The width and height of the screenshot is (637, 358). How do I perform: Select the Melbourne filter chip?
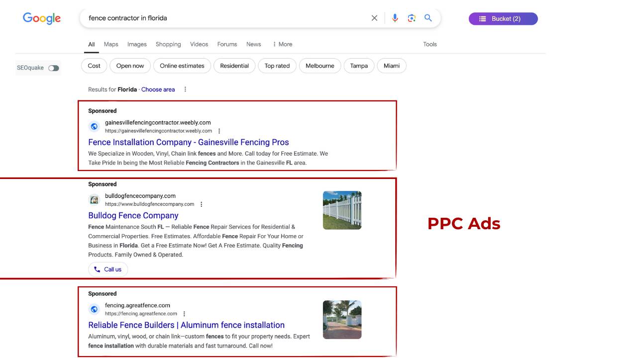pos(320,66)
